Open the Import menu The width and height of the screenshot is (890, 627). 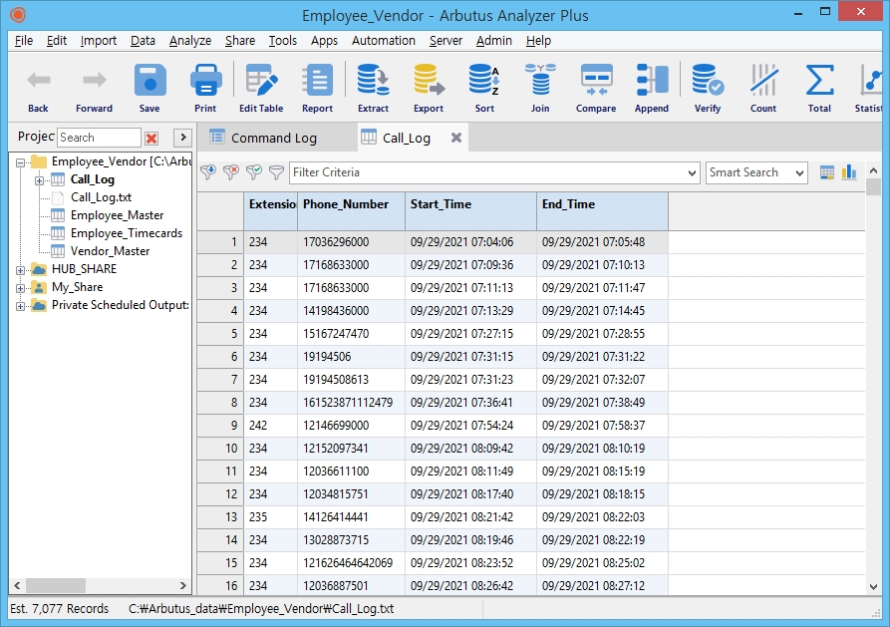[99, 41]
